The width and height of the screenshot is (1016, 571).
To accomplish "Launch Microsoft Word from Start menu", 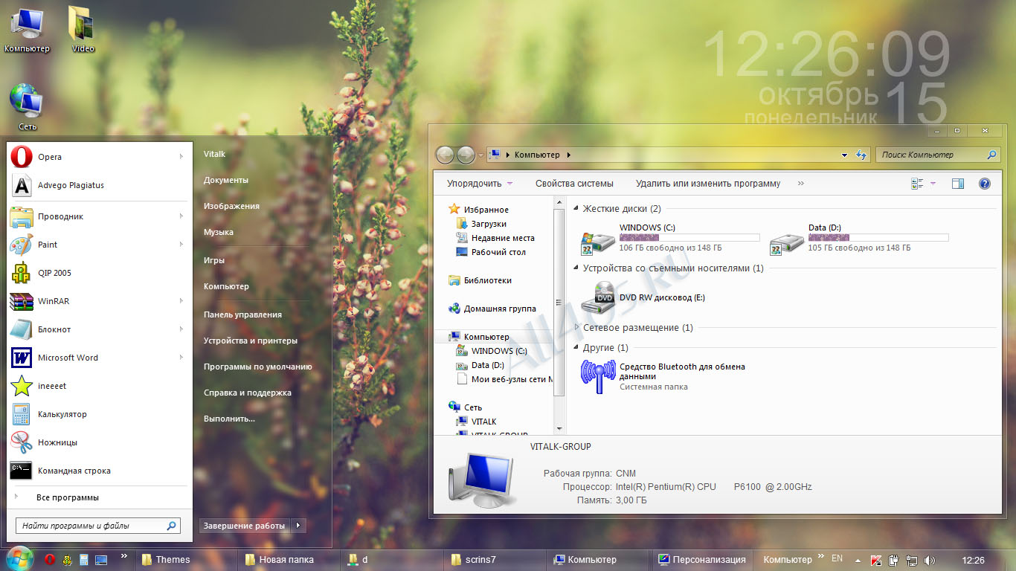I will (x=98, y=358).
